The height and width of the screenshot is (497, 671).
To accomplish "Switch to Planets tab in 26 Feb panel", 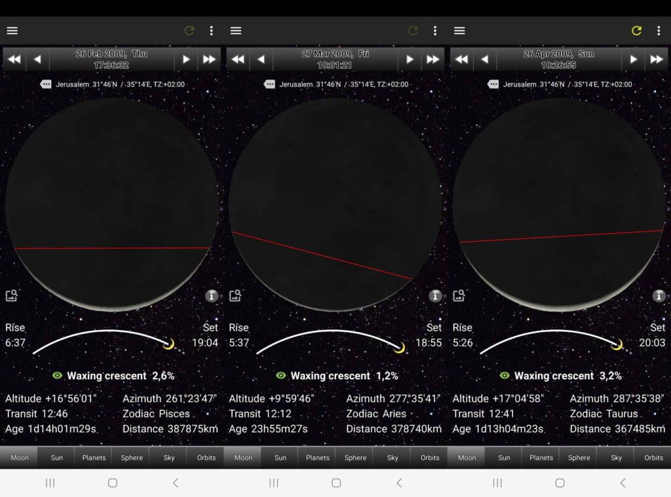I will pos(94,458).
